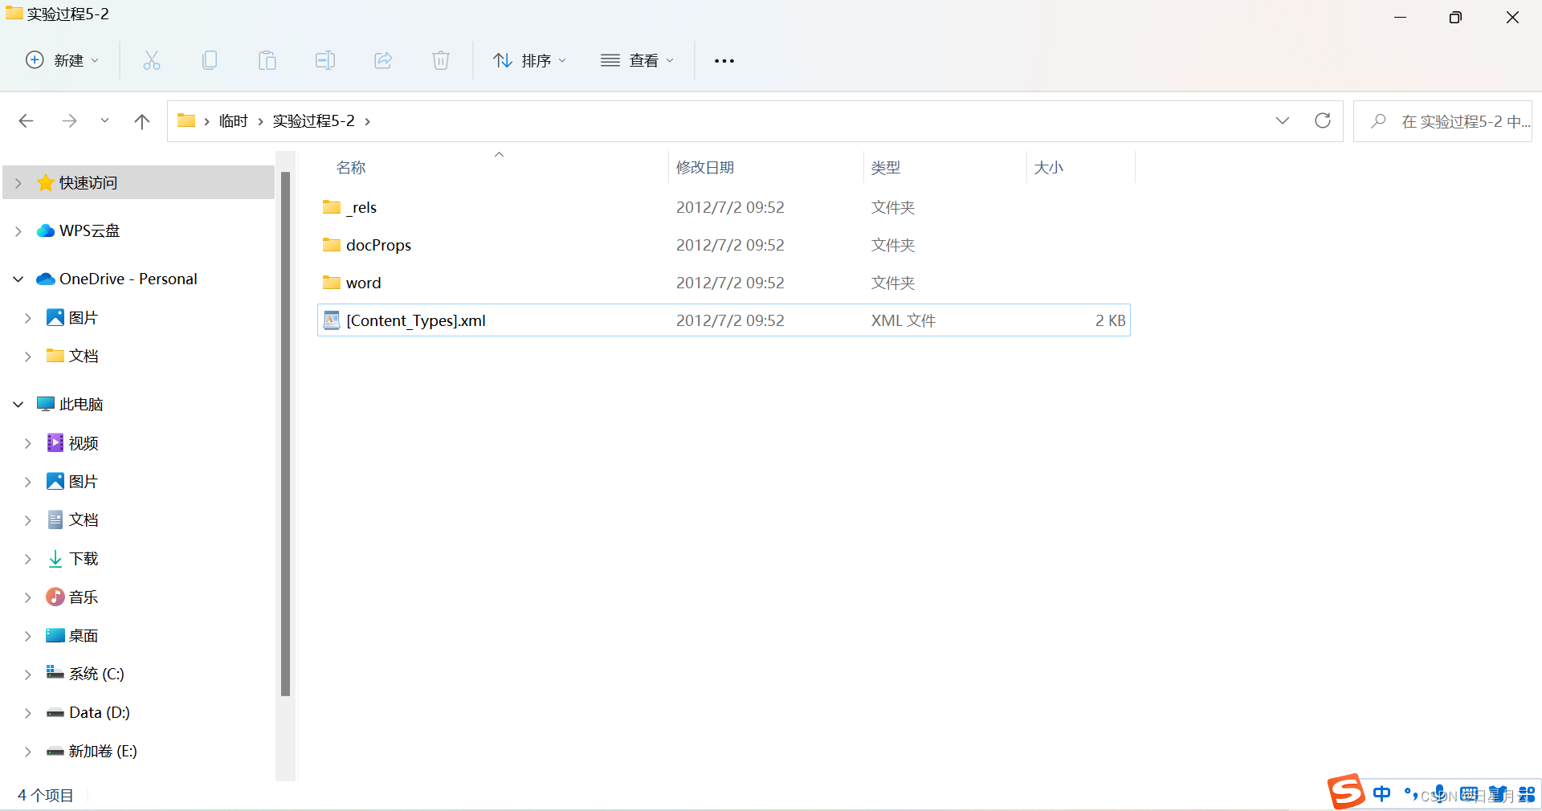Click the navigation pane vertical scrollbar
Screen dimensions: 1542x811
(x=285, y=434)
